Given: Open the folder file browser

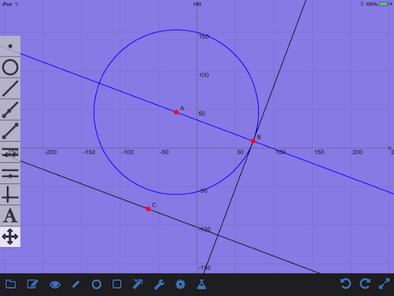Looking at the screenshot, I should pyautogui.click(x=10, y=284).
